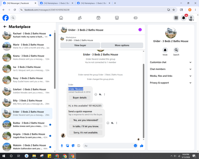Attach a photo with the image icon

[67, 146]
